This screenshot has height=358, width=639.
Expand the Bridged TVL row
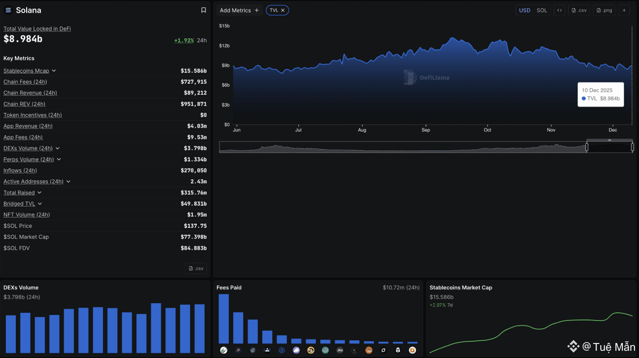40,204
